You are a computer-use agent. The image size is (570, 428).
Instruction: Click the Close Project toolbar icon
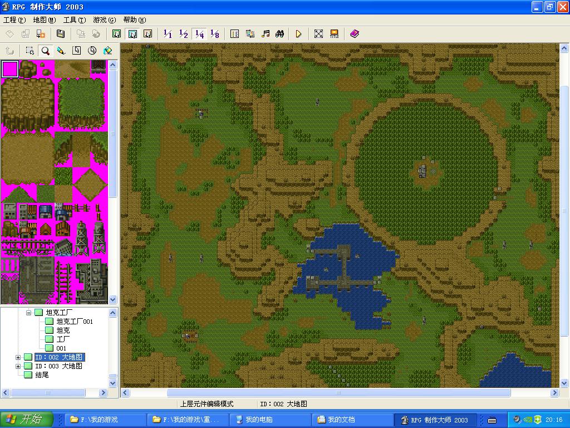coord(41,34)
